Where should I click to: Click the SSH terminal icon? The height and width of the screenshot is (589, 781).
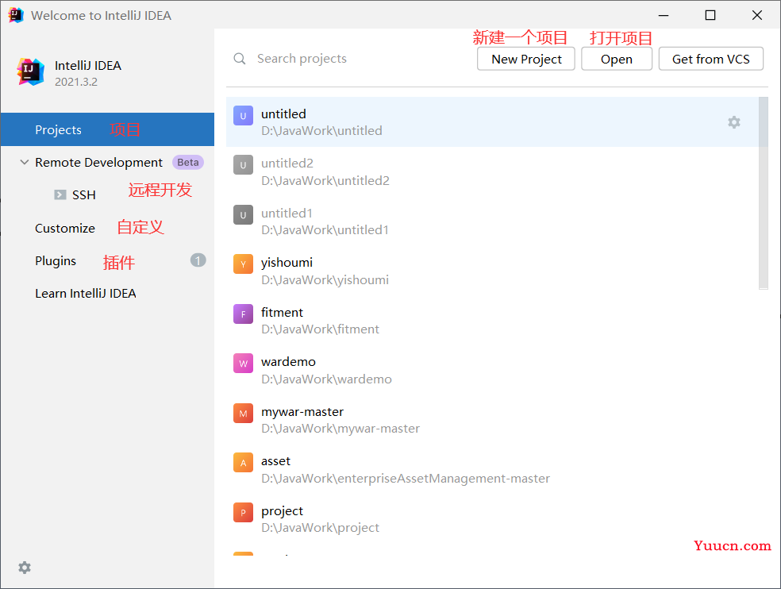point(60,194)
